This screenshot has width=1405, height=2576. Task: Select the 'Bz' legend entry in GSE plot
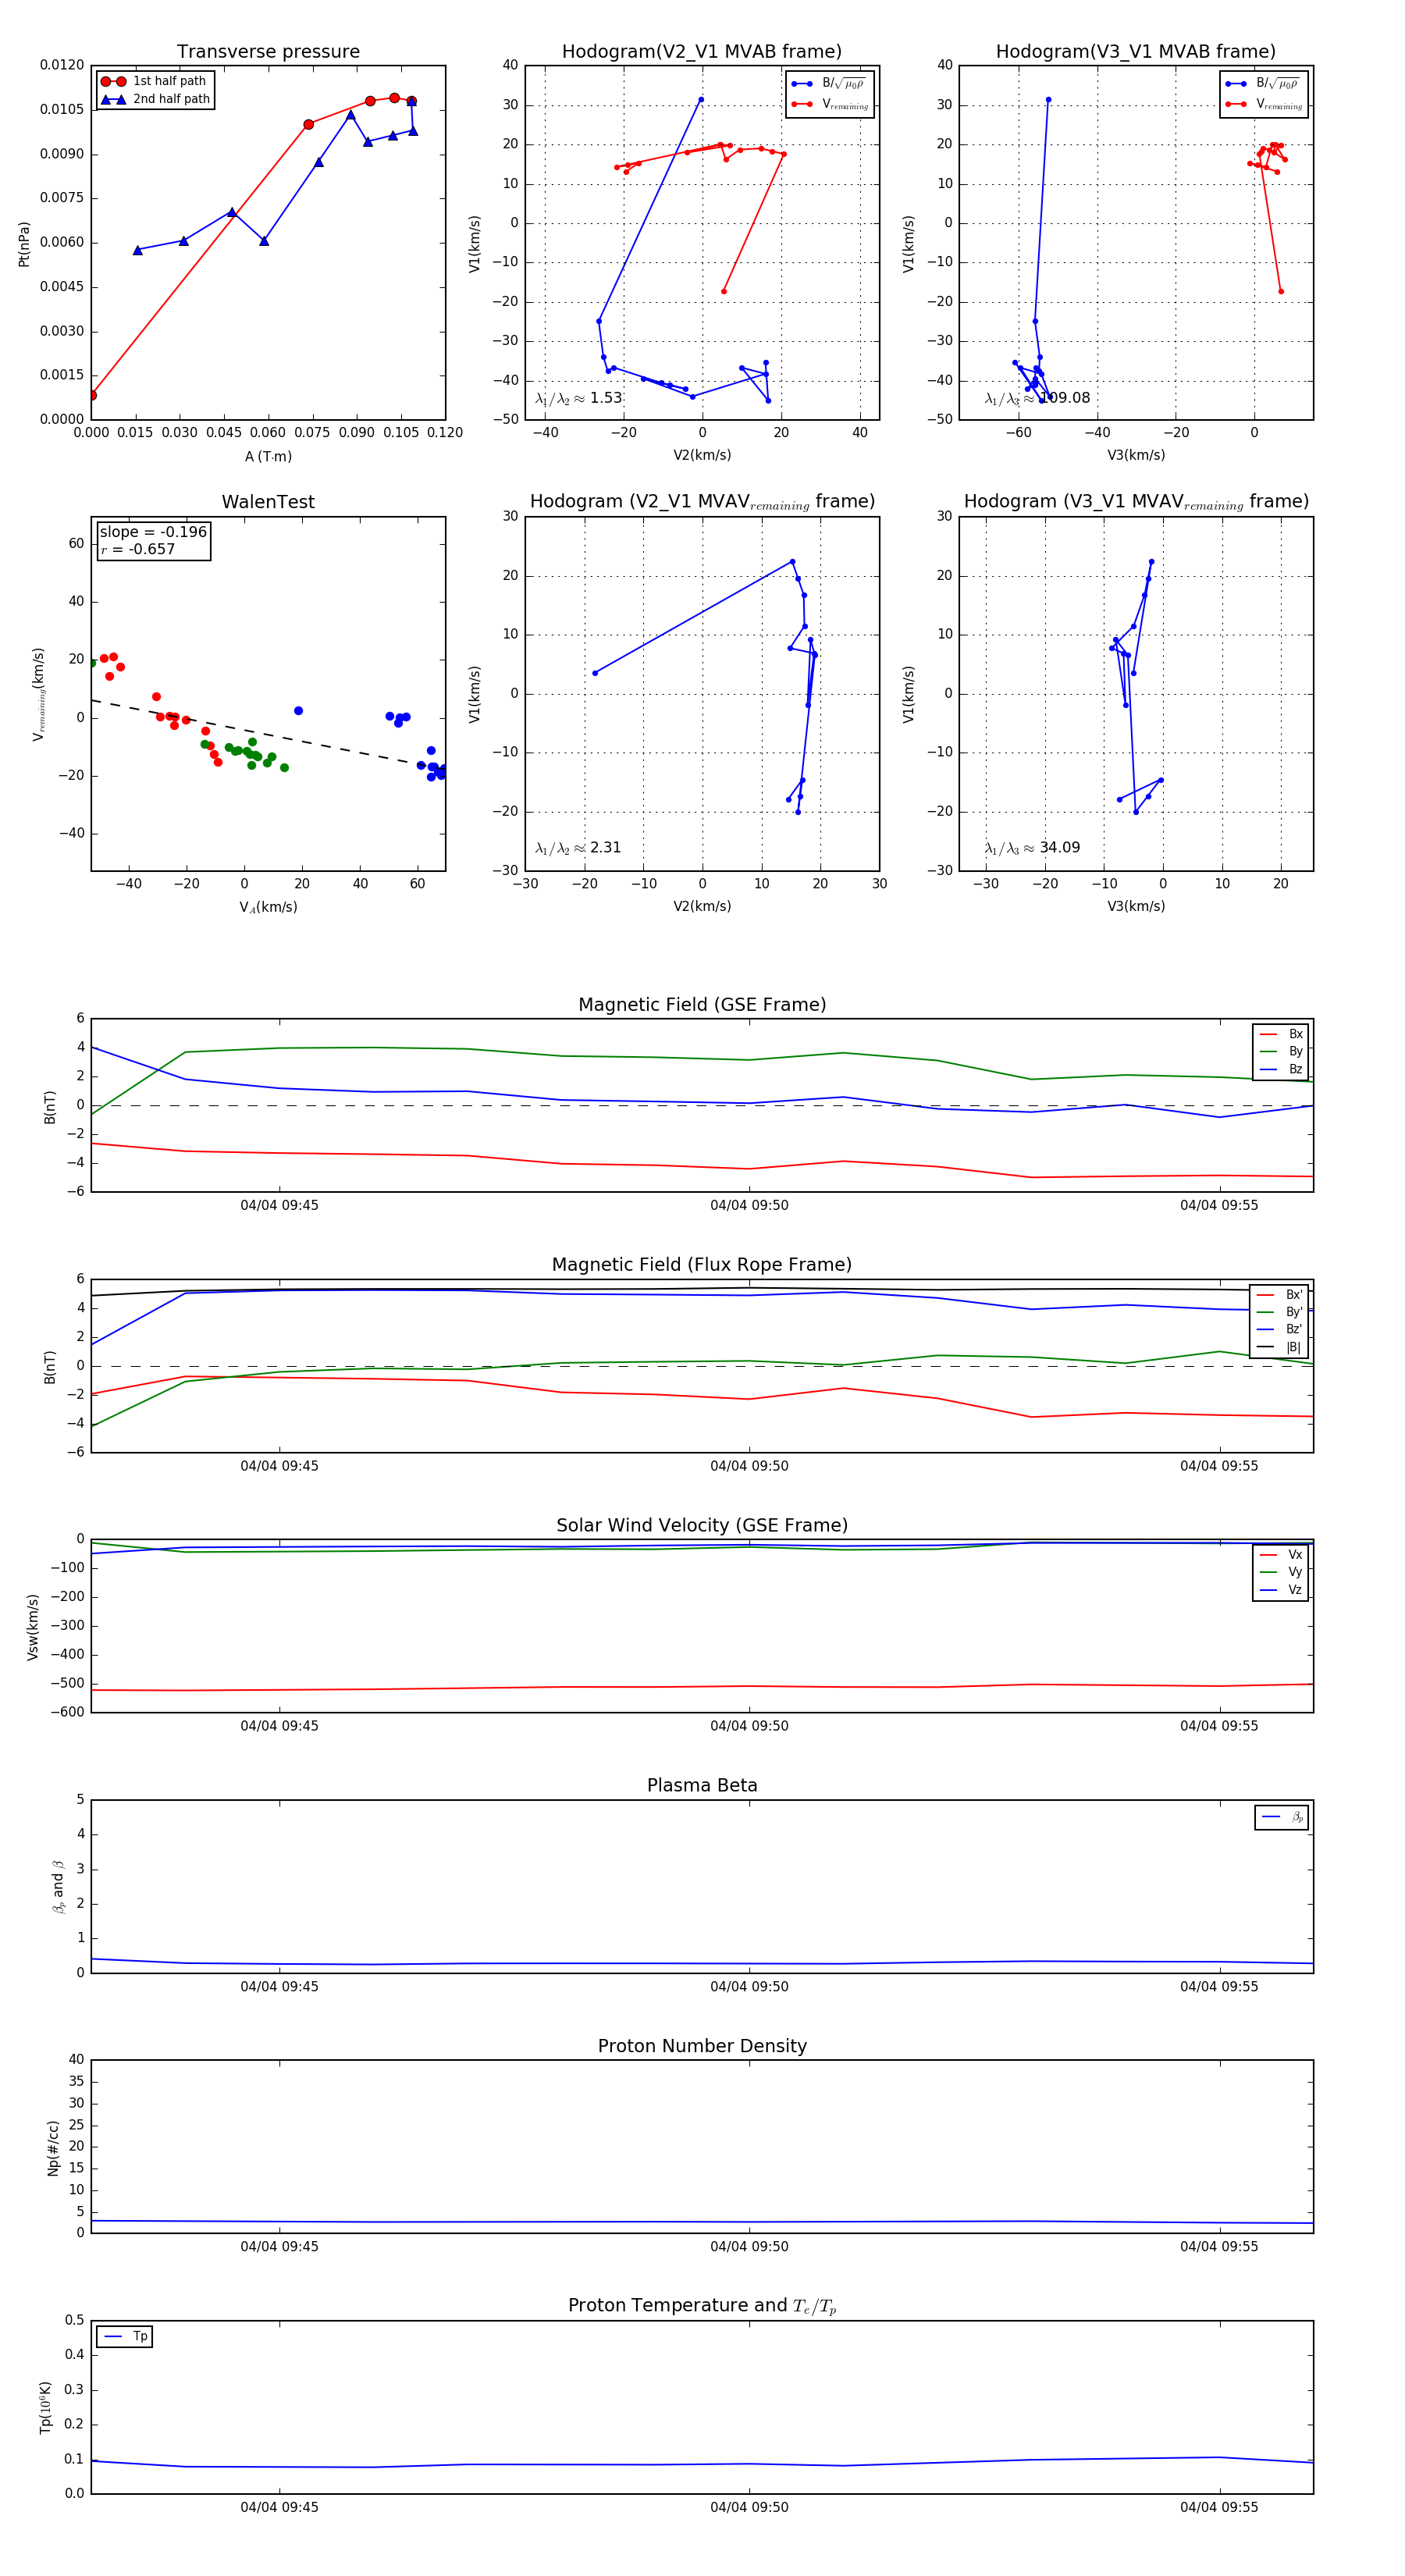(1281, 1069)
